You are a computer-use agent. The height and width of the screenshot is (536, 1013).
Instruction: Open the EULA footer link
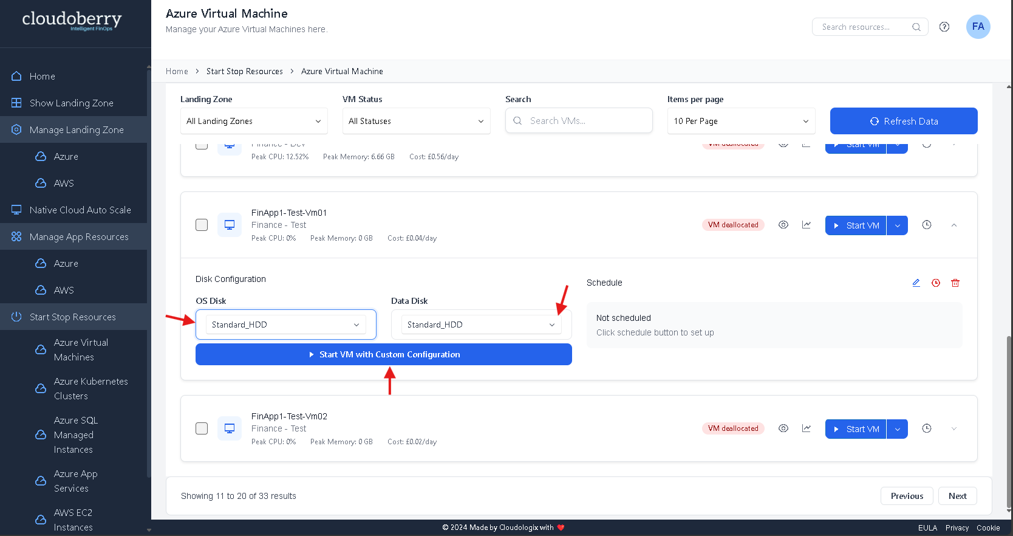click(927, 527)
